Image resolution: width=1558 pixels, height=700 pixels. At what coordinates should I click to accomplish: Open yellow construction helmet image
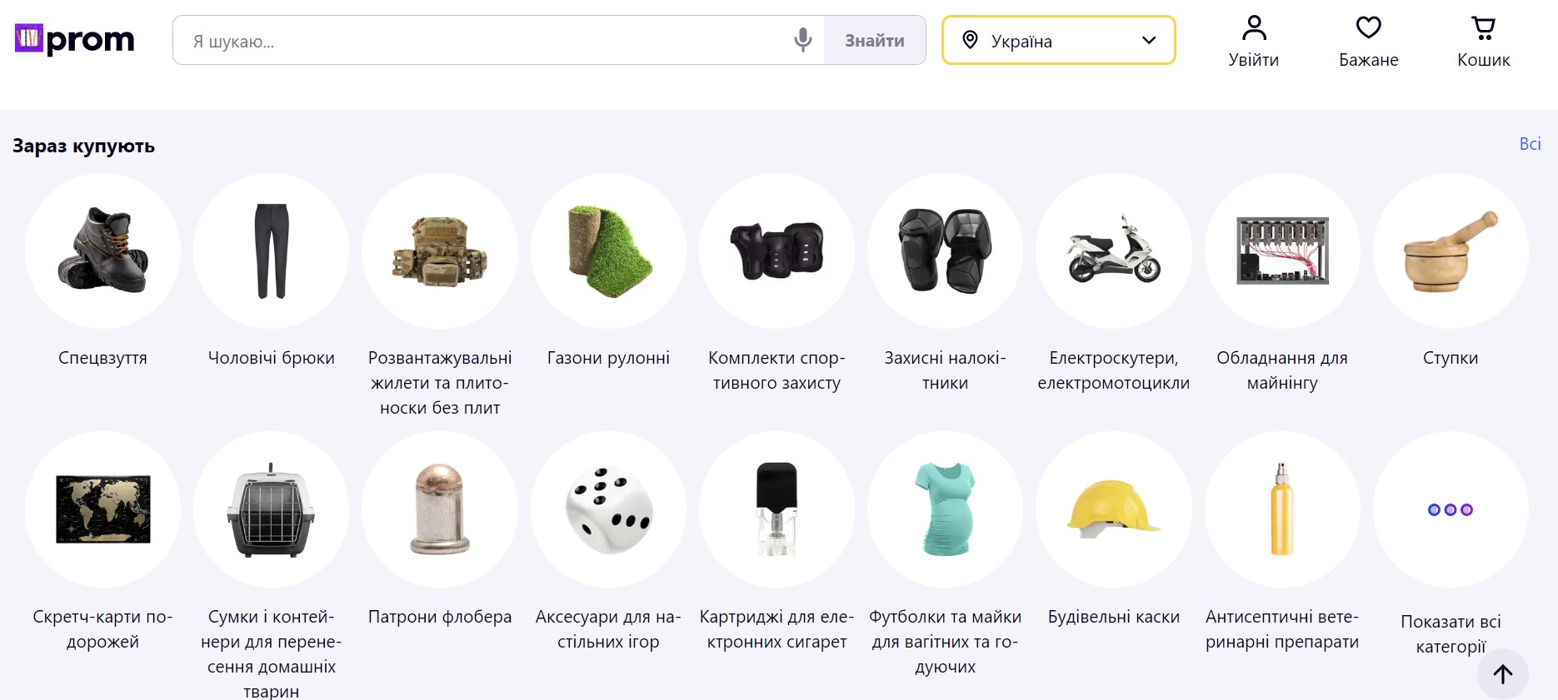pos(1114,509)
